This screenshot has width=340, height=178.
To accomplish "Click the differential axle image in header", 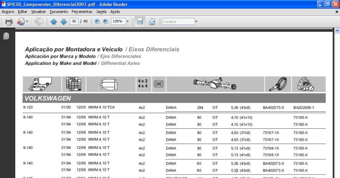I will (215, 84).
